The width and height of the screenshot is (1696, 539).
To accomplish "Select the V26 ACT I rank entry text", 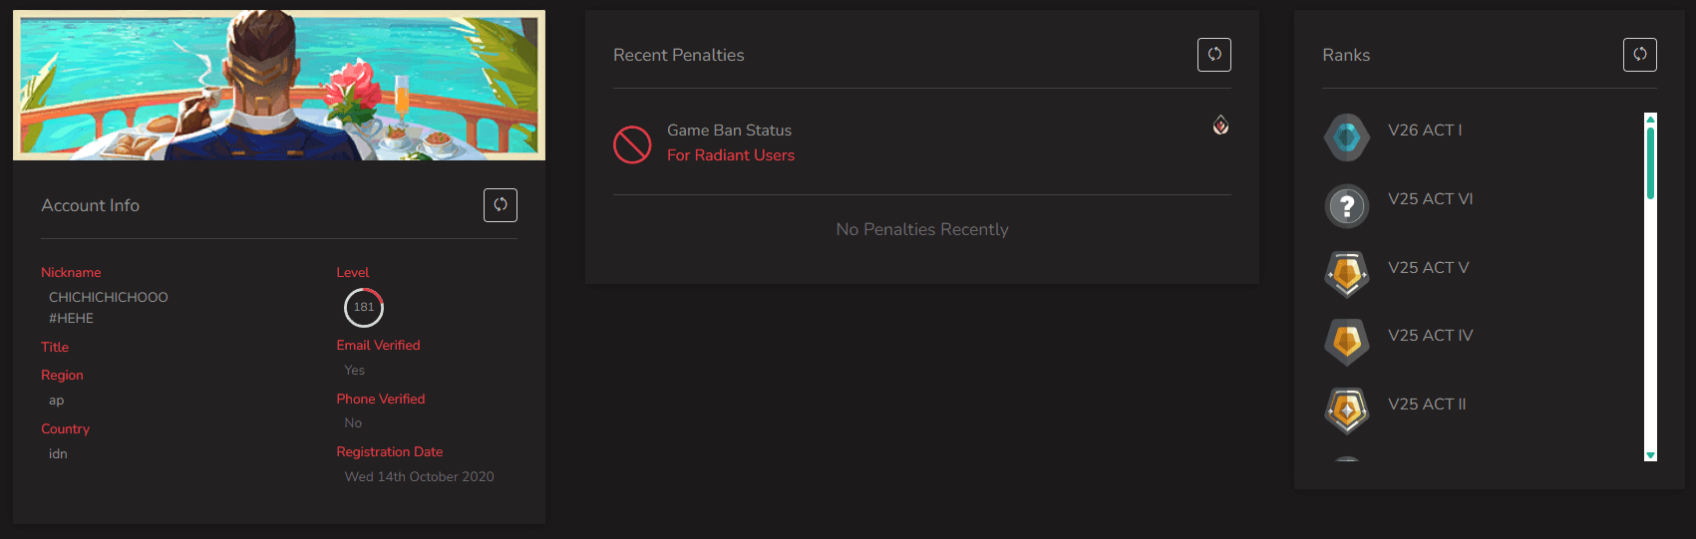I will click(x=1425, y=131).
